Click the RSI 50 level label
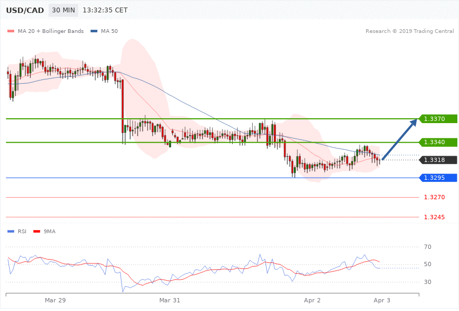 [x=428, y=264]
